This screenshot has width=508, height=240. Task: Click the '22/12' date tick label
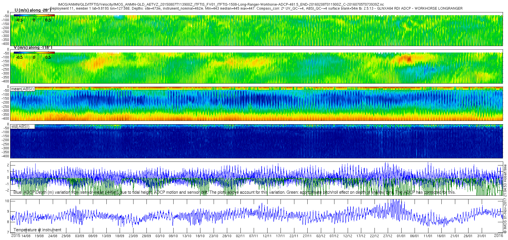point(375,236)
